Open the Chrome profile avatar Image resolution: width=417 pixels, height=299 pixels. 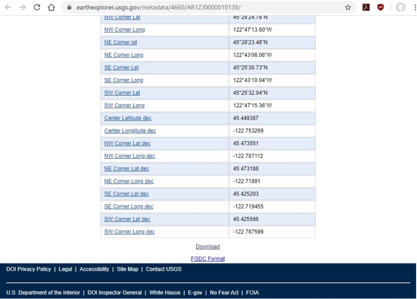coord(401,8)
